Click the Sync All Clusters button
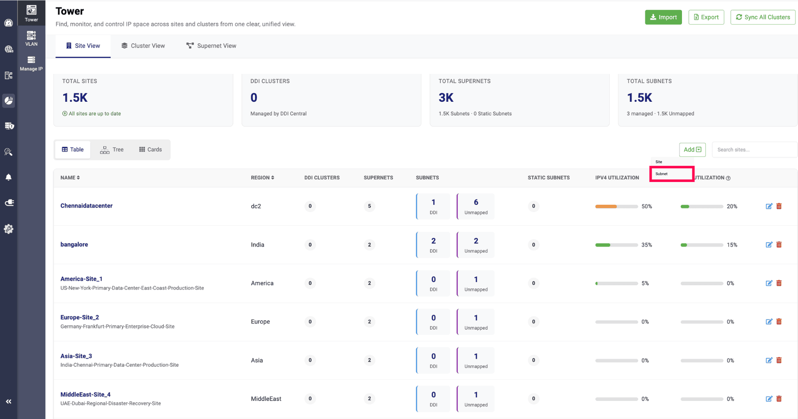The height and width of the screenshot is (419, 798). pyautogui.click(x=763, y=17)
